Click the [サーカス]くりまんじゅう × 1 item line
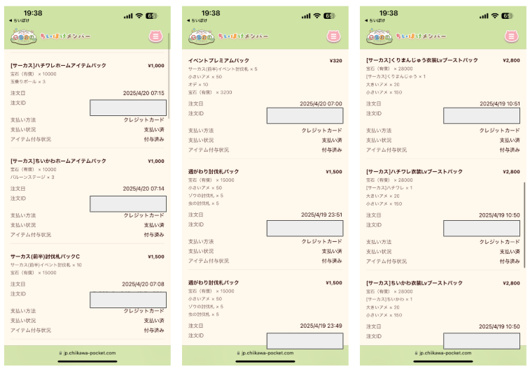 tap(396, 77)
